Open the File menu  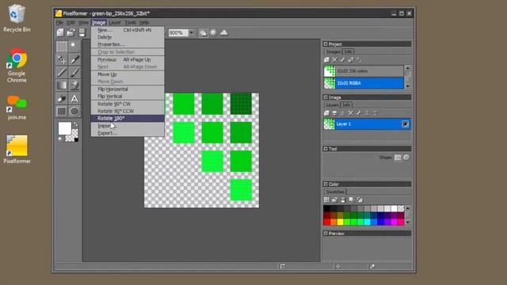click(x=60, y=23)
